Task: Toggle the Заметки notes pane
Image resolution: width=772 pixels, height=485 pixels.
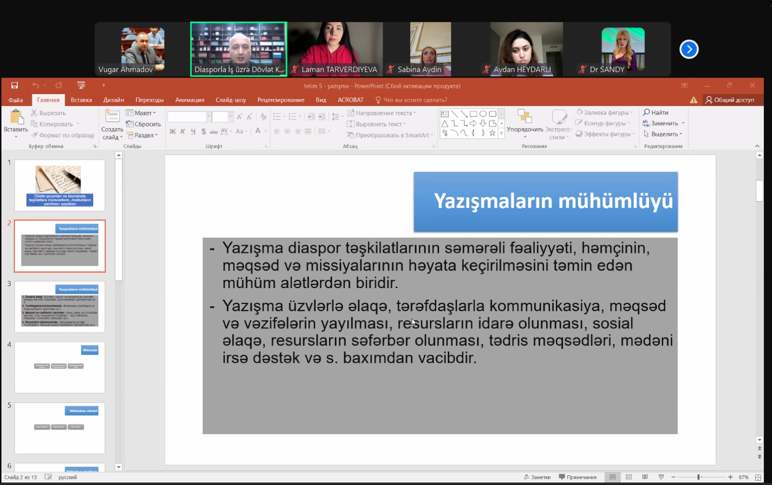Action: (x=537, y=477)
